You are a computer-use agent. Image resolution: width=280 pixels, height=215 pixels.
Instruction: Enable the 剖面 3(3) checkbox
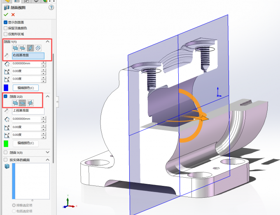pos(5,152)
